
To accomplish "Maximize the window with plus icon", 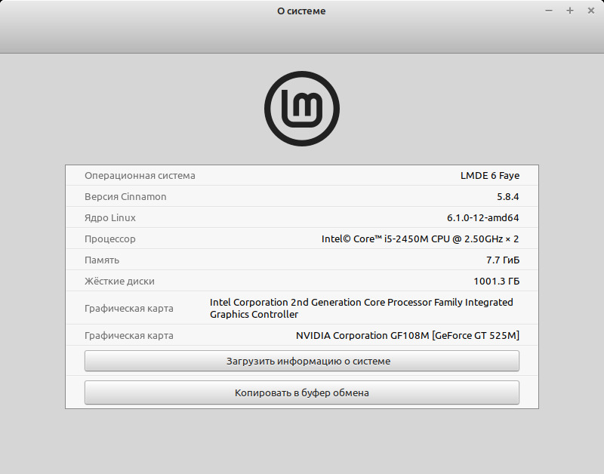I will pyautogui.click(x=570, y=11).
